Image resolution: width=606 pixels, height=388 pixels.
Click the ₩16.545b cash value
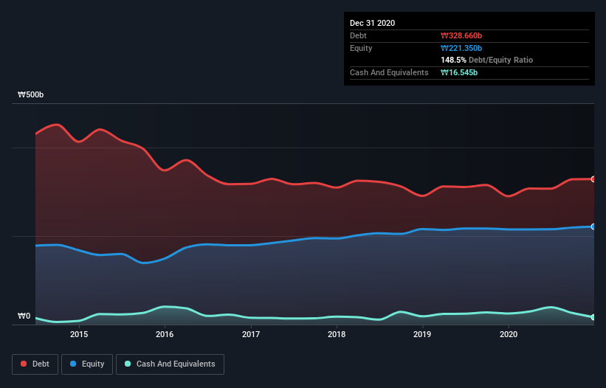point(459,72)
